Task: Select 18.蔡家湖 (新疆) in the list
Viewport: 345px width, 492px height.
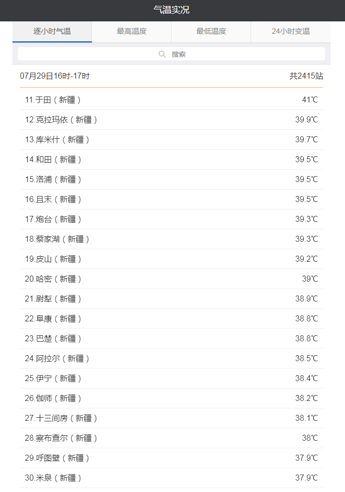Action: (57, 239)
